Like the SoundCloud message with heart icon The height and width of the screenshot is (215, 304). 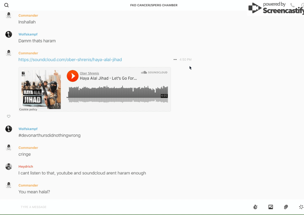coord(9,116)
